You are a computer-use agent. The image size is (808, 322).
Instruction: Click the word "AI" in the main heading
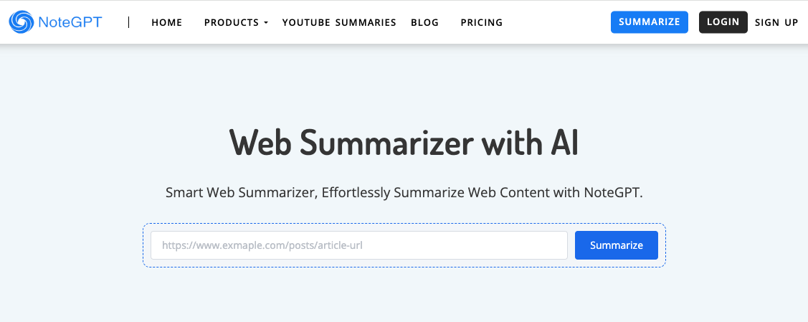click(x=564, y=143)
